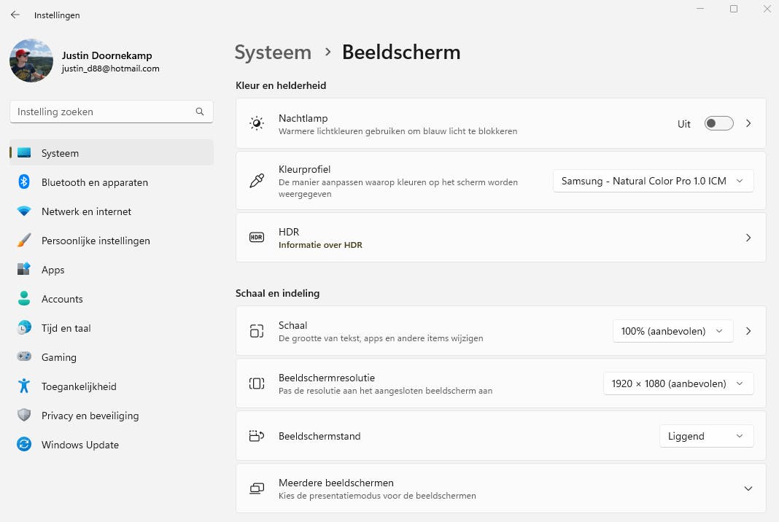Click the search magnifier icon

[200, 112]
